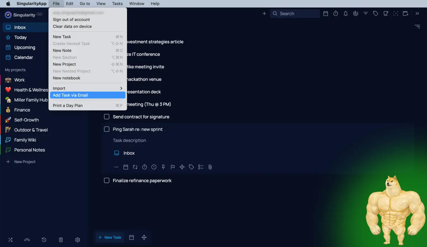The width and height of the screenshot is (427, 247).
Task: Set task recurrence with the repeat icon
Action: coord(135,167)
